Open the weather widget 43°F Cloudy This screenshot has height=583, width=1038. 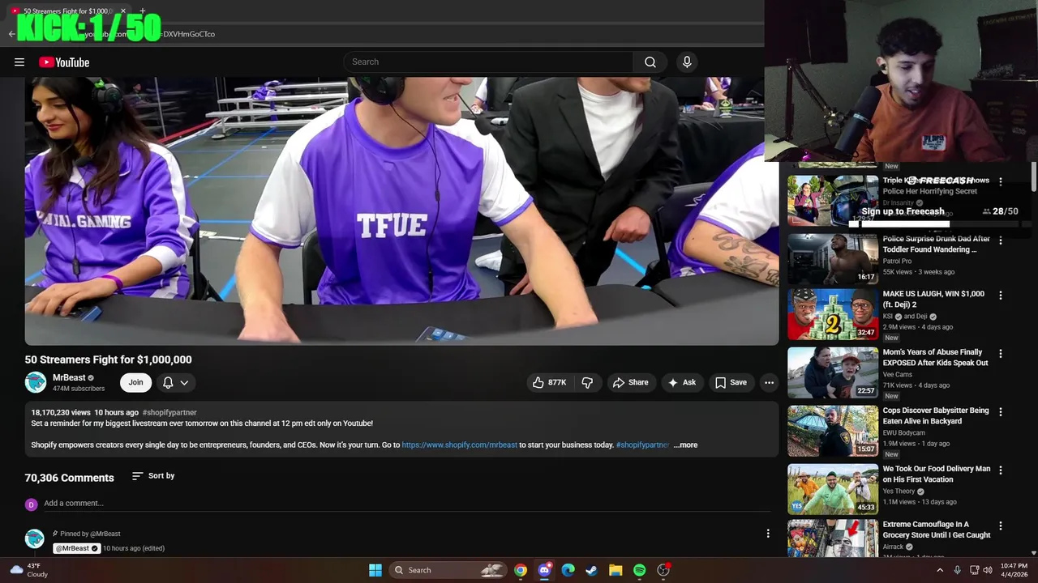pos(28,570)
